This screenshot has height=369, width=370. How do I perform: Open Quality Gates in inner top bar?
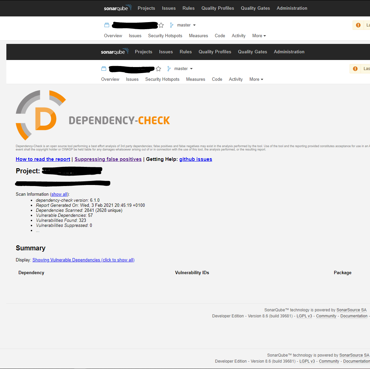(252, 52)
